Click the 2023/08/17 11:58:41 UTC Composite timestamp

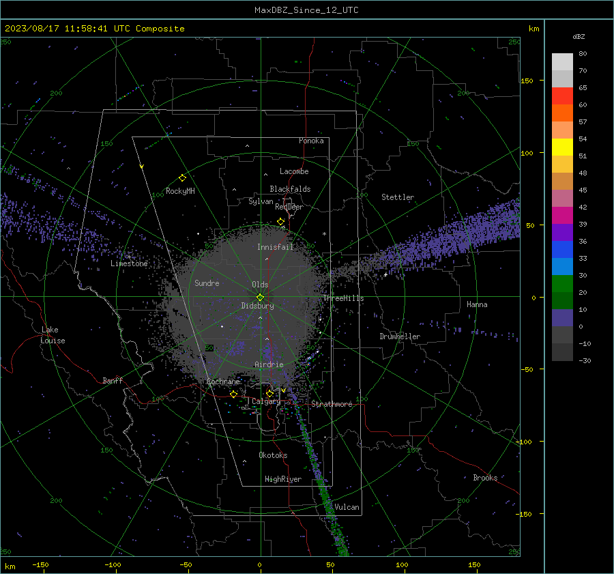[x=94, y=29]
